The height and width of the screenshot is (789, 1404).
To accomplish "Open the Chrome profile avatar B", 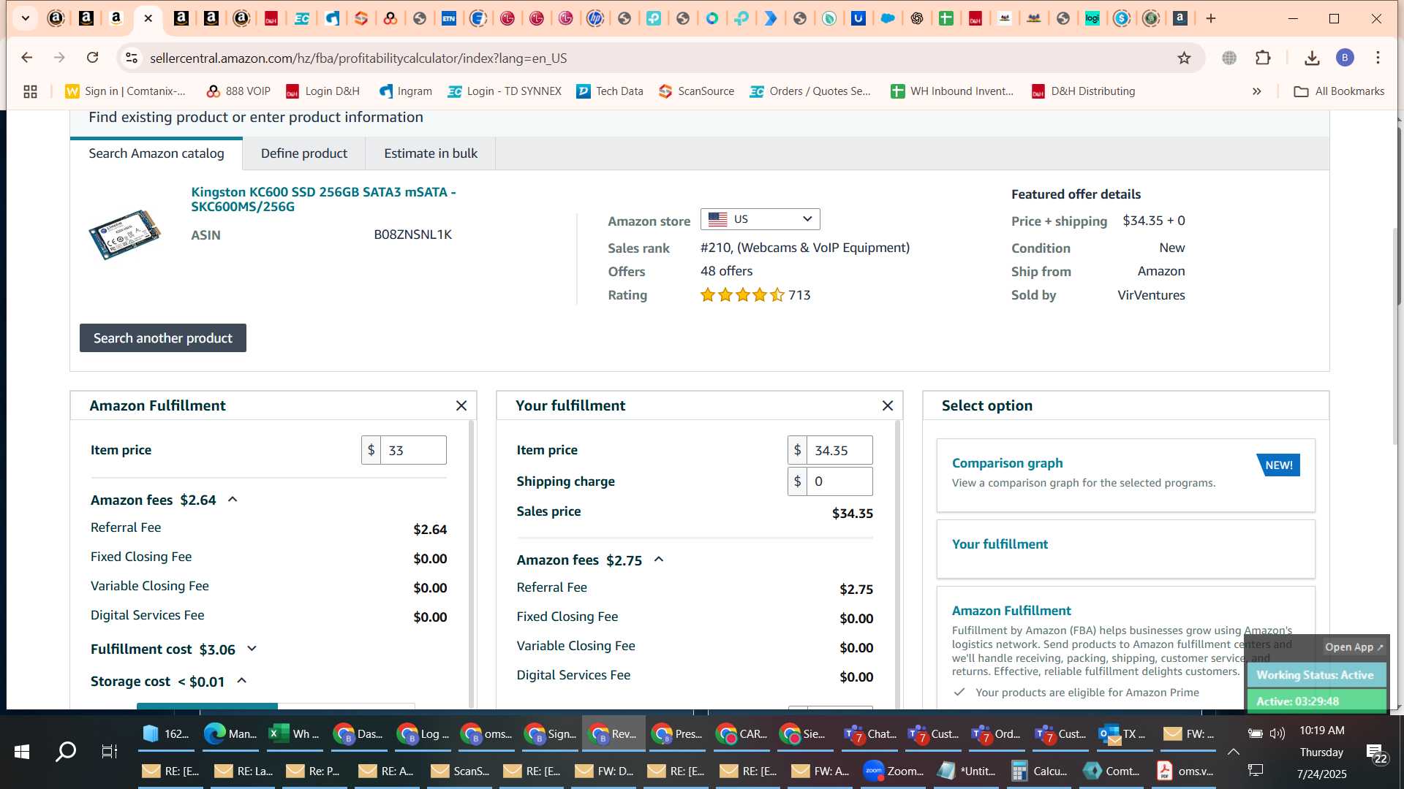I will click(x=1345, y=58).
